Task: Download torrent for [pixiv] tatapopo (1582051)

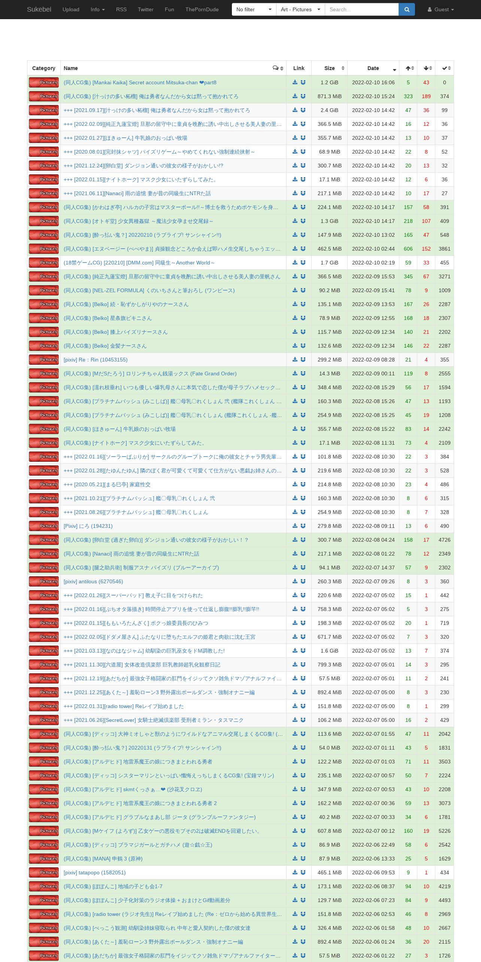Action: pos(295,872)
